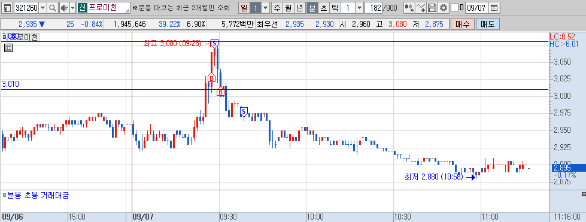
Task: Open the candlestick add-indicator icon
Action: click(x=409, y=7)
